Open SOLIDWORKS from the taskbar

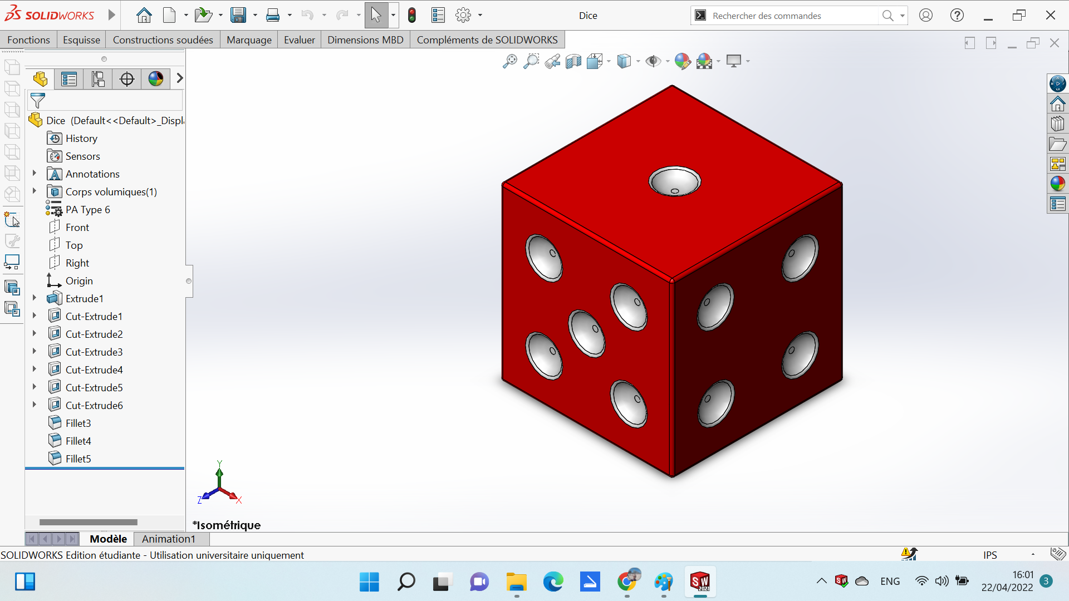click(700, 582)
